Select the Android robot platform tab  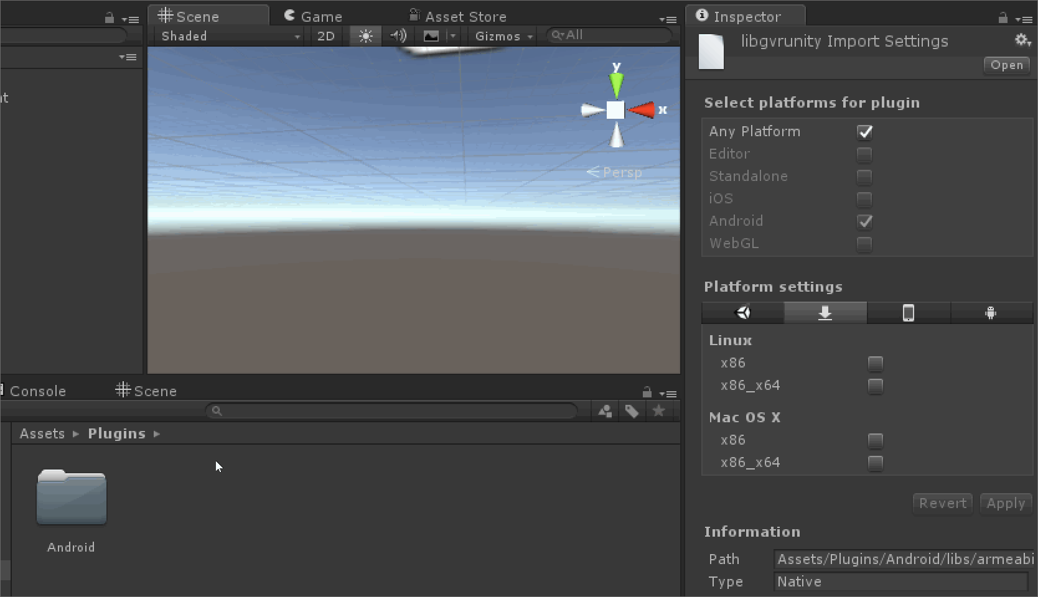(x=991, y=313)
